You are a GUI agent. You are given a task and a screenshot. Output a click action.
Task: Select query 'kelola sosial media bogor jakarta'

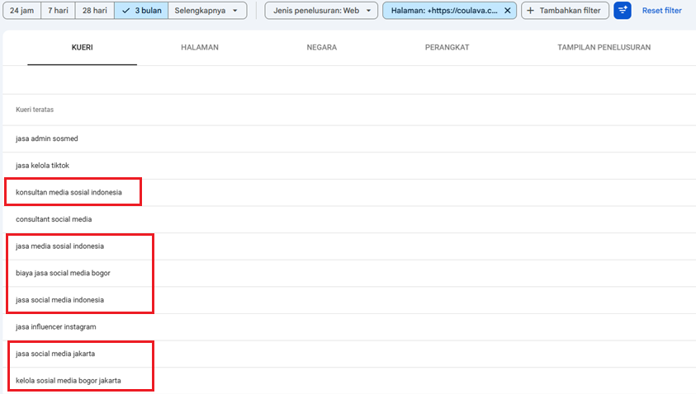tap(69, 381)
